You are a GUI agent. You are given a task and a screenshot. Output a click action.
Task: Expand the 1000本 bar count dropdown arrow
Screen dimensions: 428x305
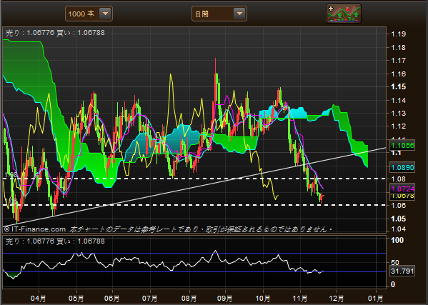pos(105,14)
